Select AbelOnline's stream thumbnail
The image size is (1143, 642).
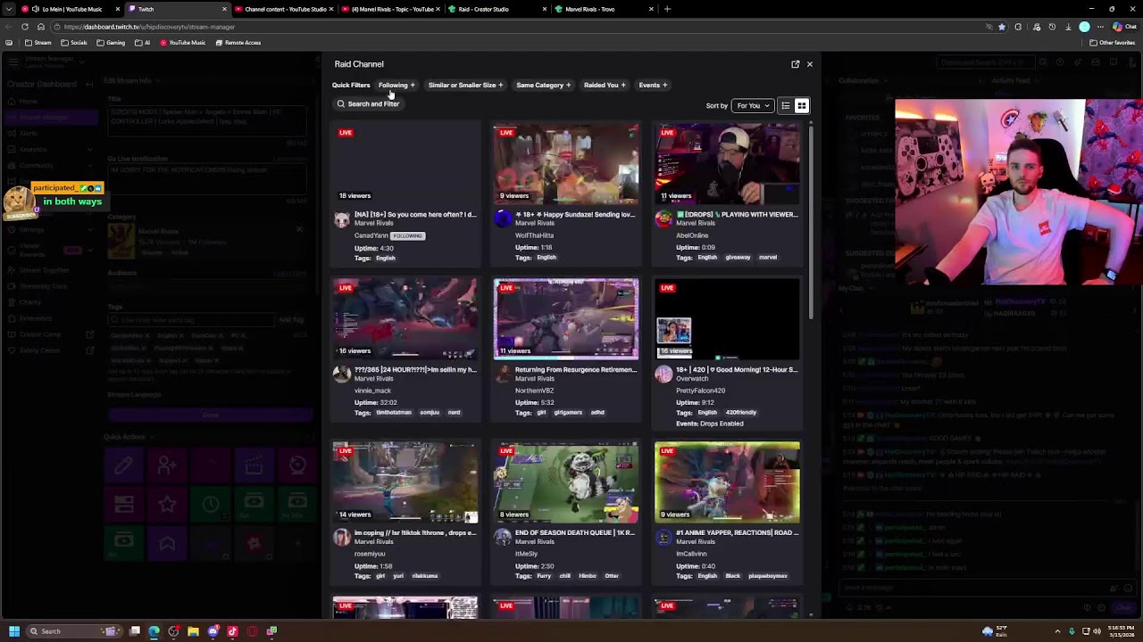pyautogui.click(x=727, y=164)
